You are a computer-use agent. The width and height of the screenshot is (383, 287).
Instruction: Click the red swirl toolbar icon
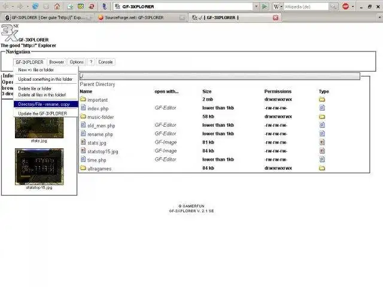[92, 7]
